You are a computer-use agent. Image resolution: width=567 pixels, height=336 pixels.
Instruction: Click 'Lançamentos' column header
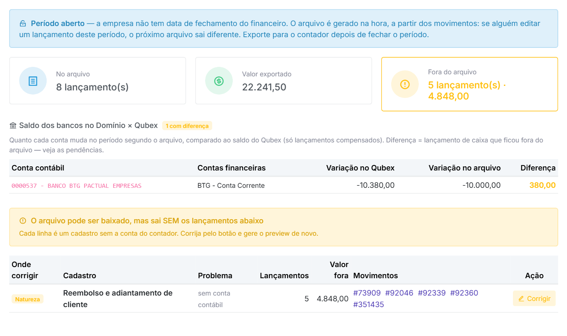pyautogui.click(x=284, y=276)
